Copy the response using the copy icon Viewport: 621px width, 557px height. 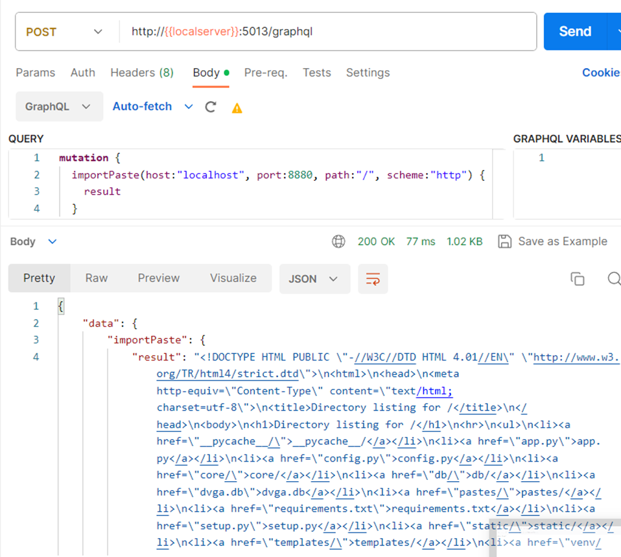pyautogui.click(x=578, y=279)
